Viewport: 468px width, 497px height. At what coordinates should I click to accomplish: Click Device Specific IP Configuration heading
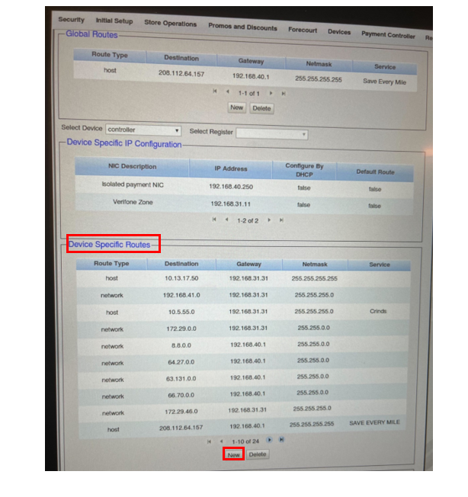pos(124,143)
